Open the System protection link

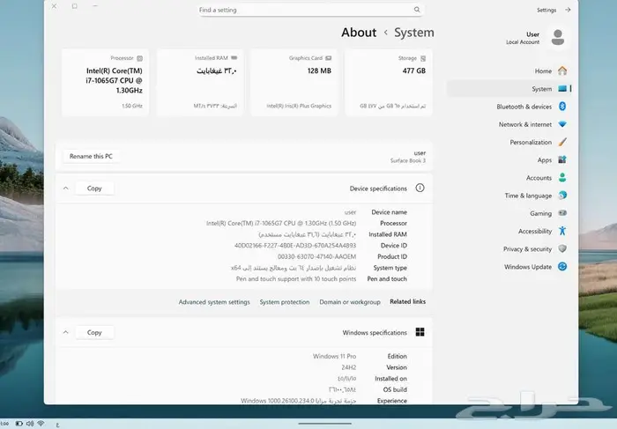coord(284,302)
